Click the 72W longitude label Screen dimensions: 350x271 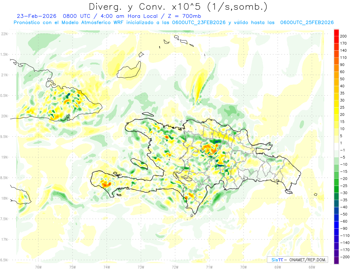click(x=175, y=267)
